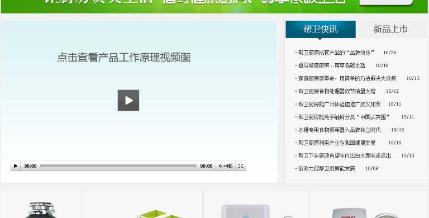The width and height of the screenshot is (429, 218).
Task: Open the 水槽专用食物解毒器 news link
Action: [339, 130]
